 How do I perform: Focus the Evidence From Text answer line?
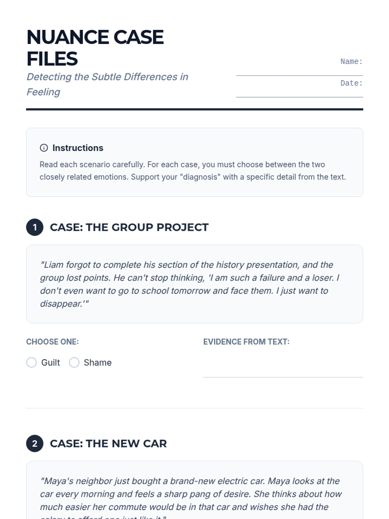283,370
